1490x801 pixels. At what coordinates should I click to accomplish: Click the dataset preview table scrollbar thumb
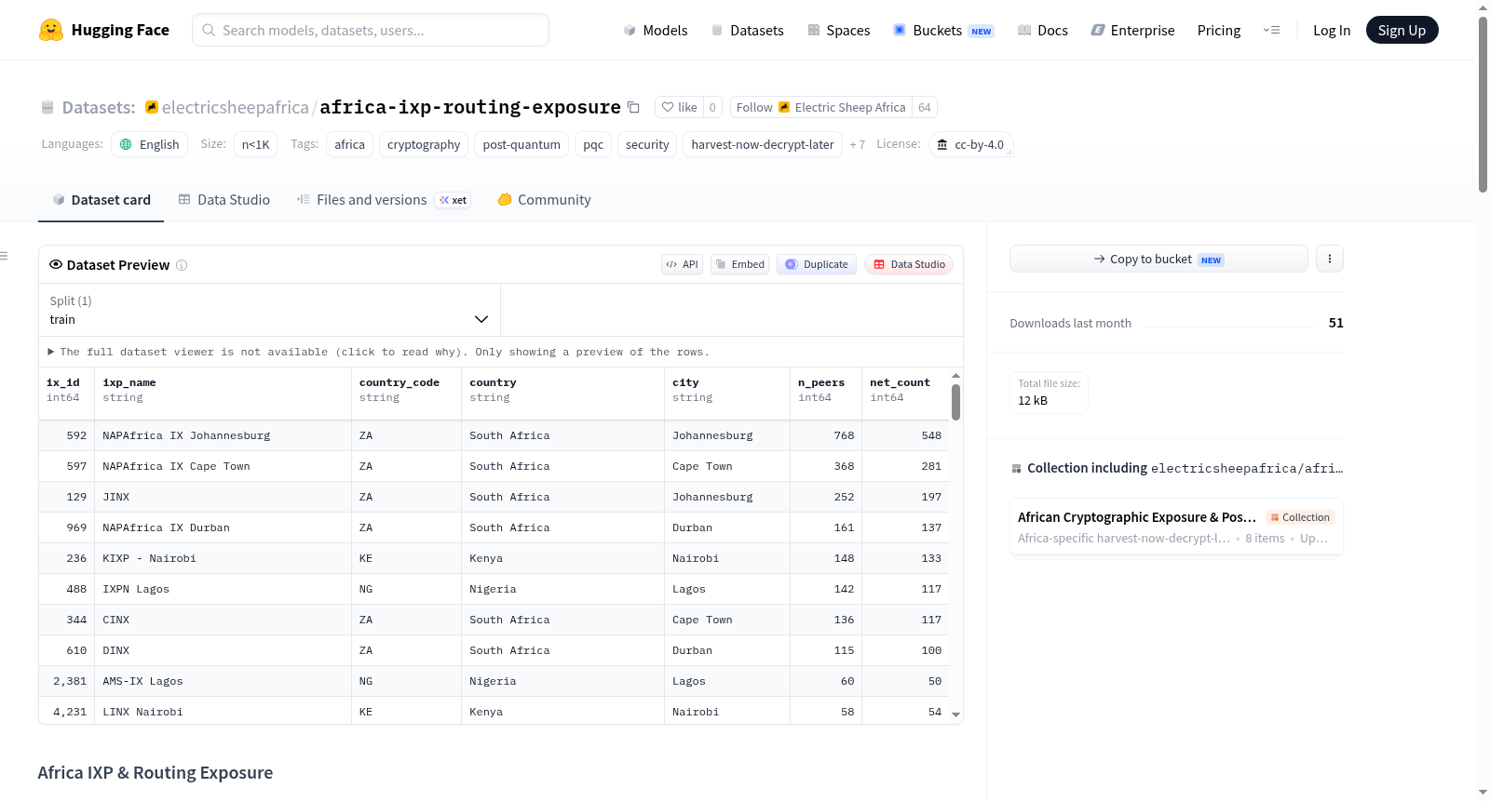click(955, 402)
